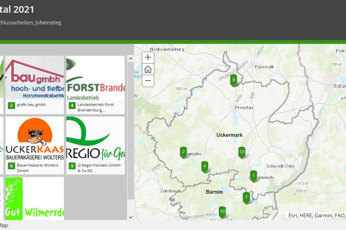Zoom out using the minus icon
Screen dimensions: 346x230
148,81
